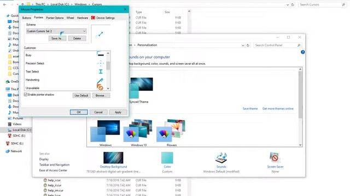The width and height of the screenshot is (350, 196).
Task: Click Windows in the Explorer address path
Action: (x=80, y=4)
